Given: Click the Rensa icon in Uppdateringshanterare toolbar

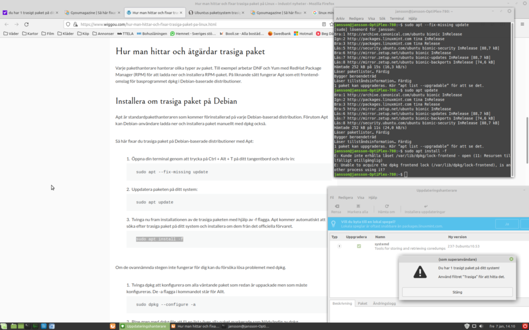Looking at the screenshot, I should coord(336,206).
